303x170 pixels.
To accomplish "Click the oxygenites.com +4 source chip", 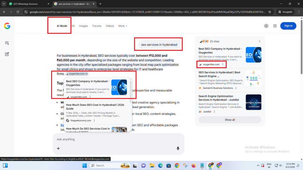I will [77, 74].
